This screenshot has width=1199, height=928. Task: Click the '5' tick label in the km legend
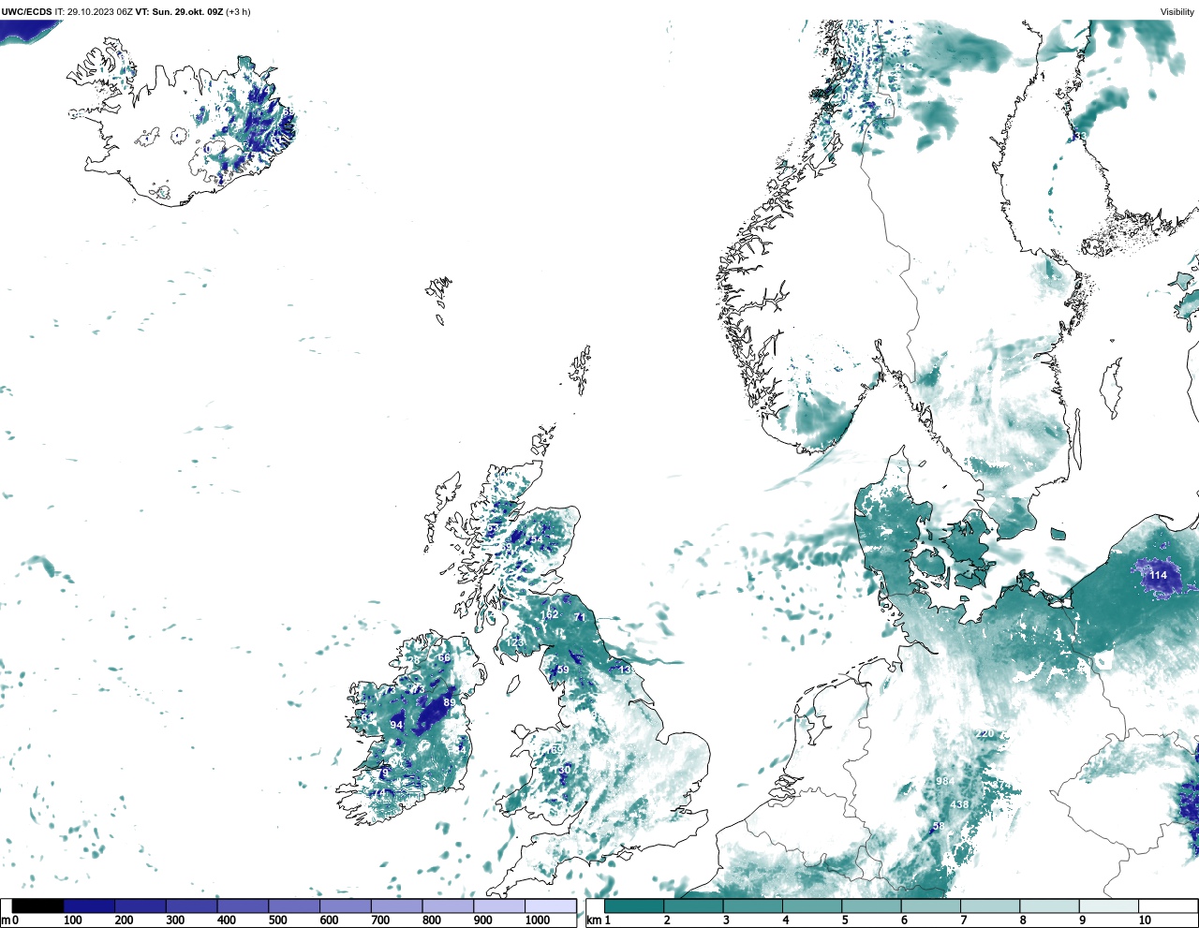click(845, 921)
